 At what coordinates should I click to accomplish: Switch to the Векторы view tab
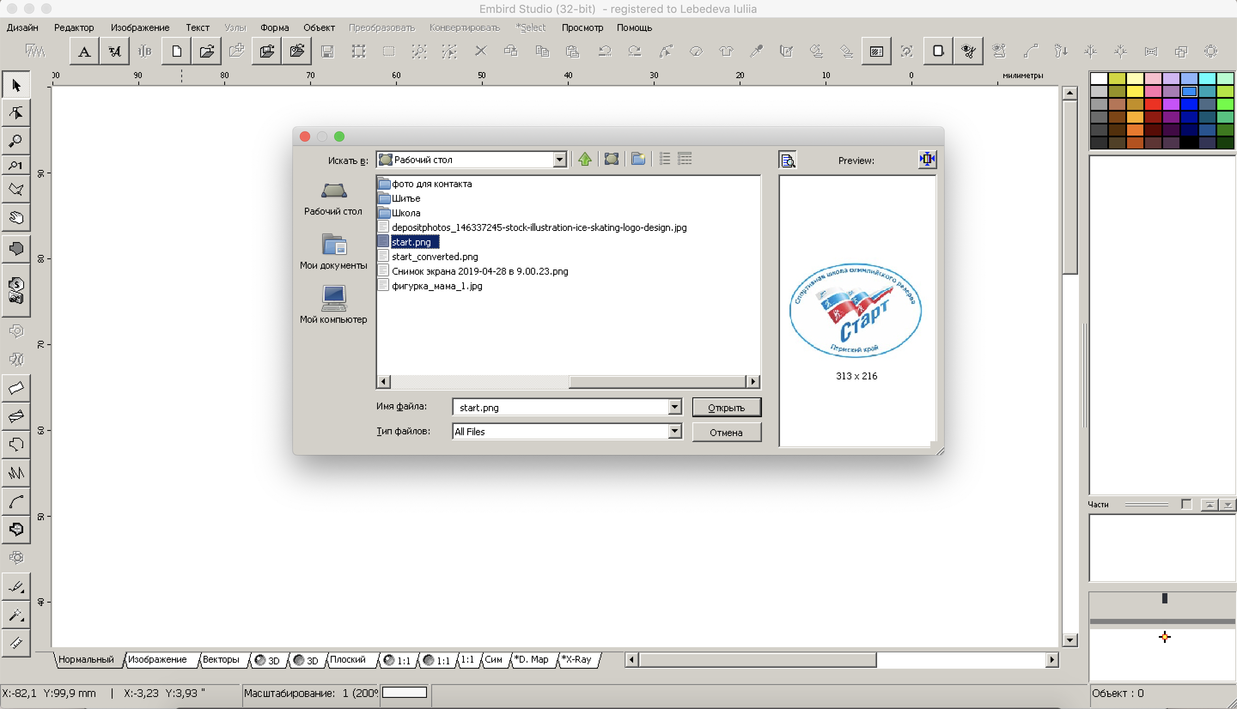pos(221,659)
